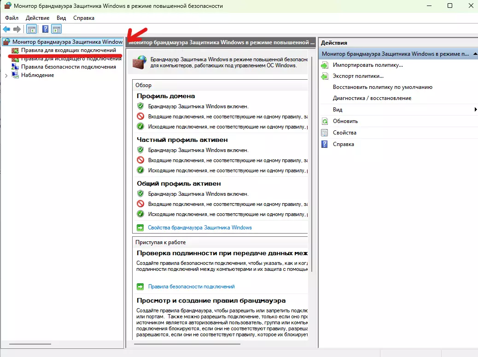The height and width of the screenshot is (357, 478).
Task: Select Правила безопасности подключения in tree
Action: [69, 67]
